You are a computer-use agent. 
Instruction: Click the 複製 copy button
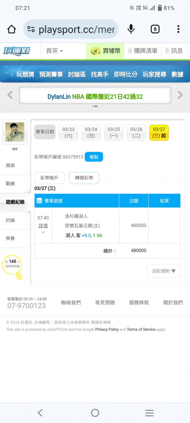94,157
